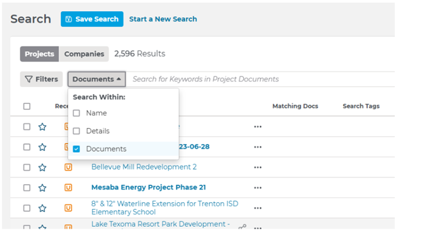Click the Search Tags column header
432x244 pixels.
pos(361,106)
